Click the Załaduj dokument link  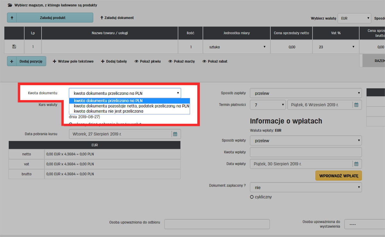coord(117,18)
